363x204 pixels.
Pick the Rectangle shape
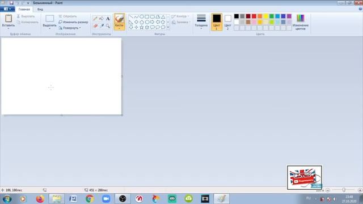147,16
